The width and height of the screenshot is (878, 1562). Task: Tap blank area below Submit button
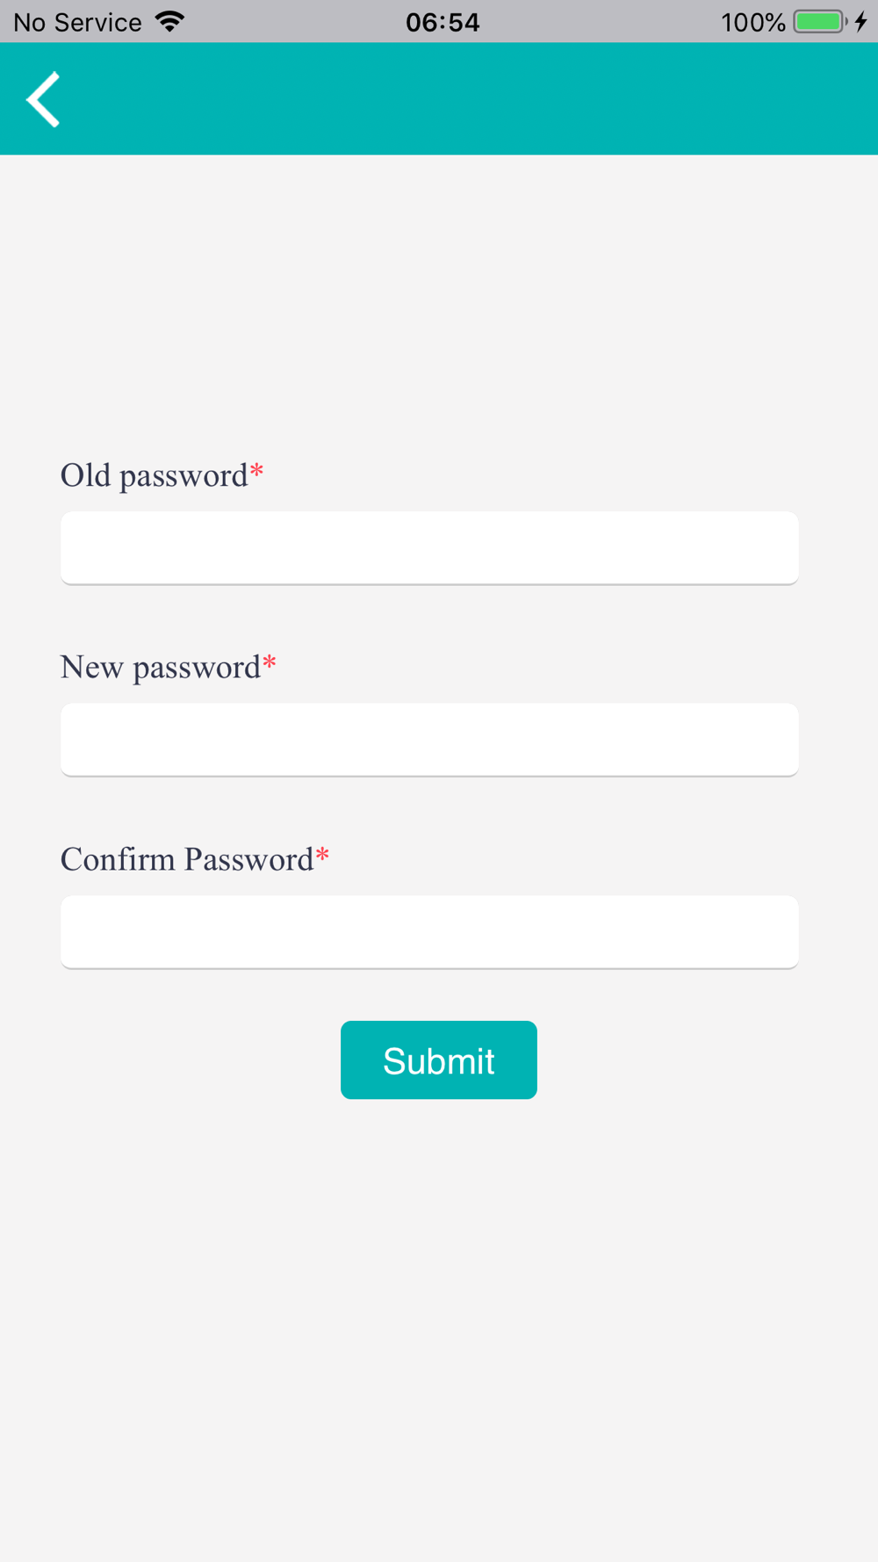(439, 1327)
